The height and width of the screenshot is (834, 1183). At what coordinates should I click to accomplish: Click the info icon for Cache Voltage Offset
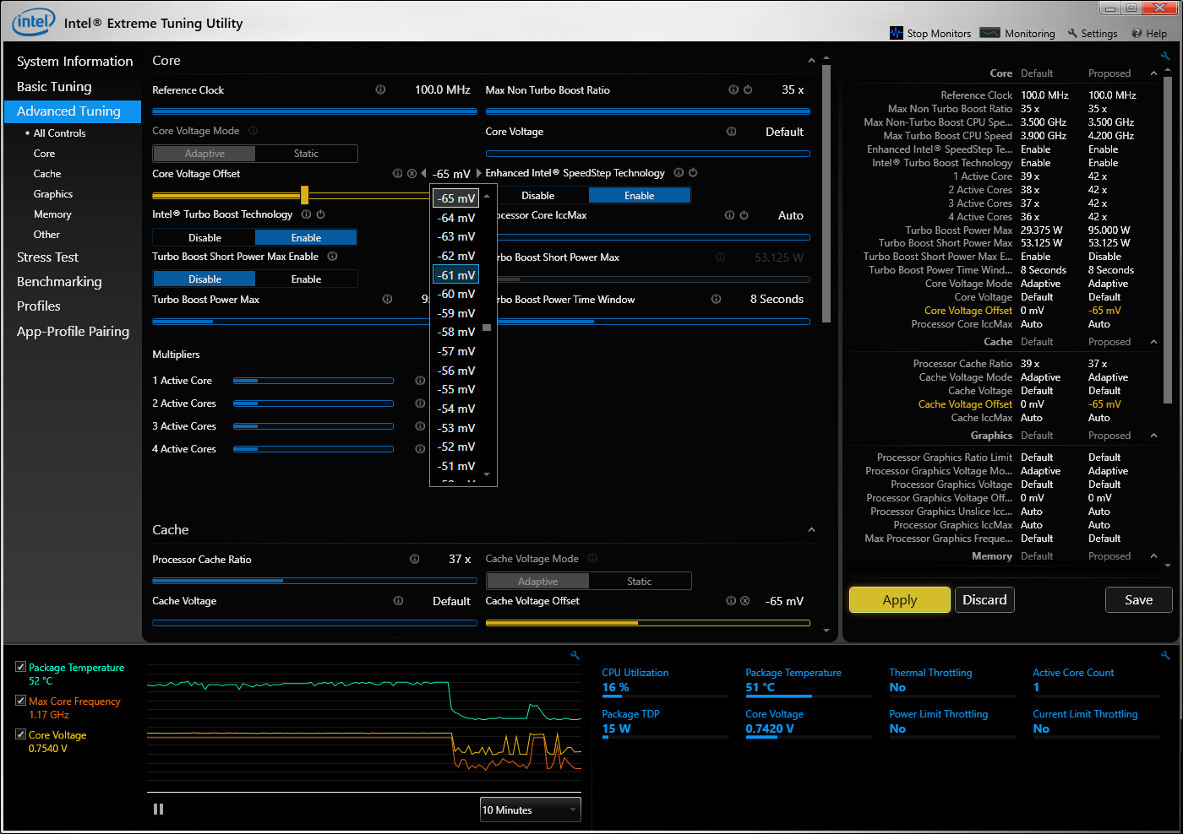pyautogui.click(x=731, y=601)
